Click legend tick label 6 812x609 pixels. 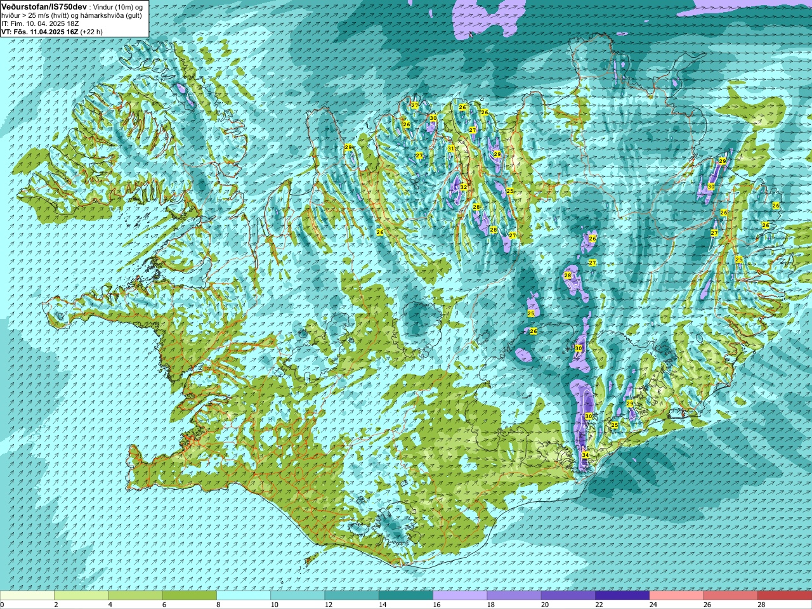pyautogui.click(x=164, y=605)
